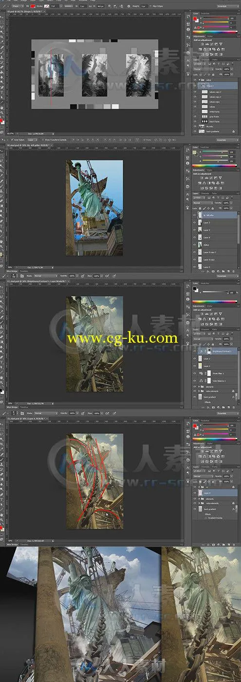Click red Fill swatch in options bar

[33, 6]
